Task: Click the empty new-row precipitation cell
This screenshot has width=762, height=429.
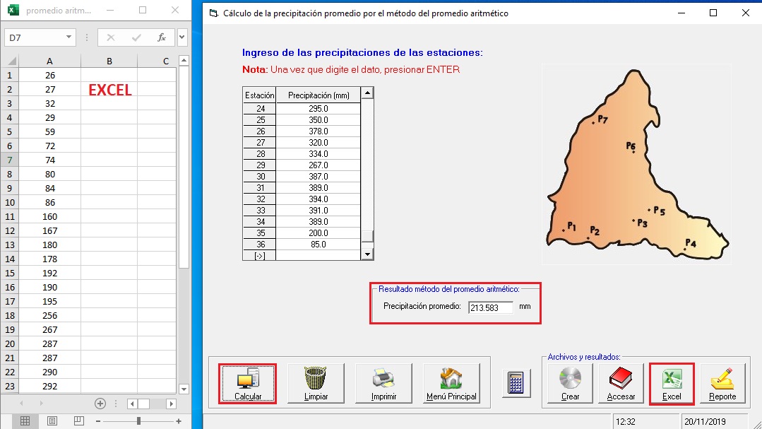Action: point(319,255)
